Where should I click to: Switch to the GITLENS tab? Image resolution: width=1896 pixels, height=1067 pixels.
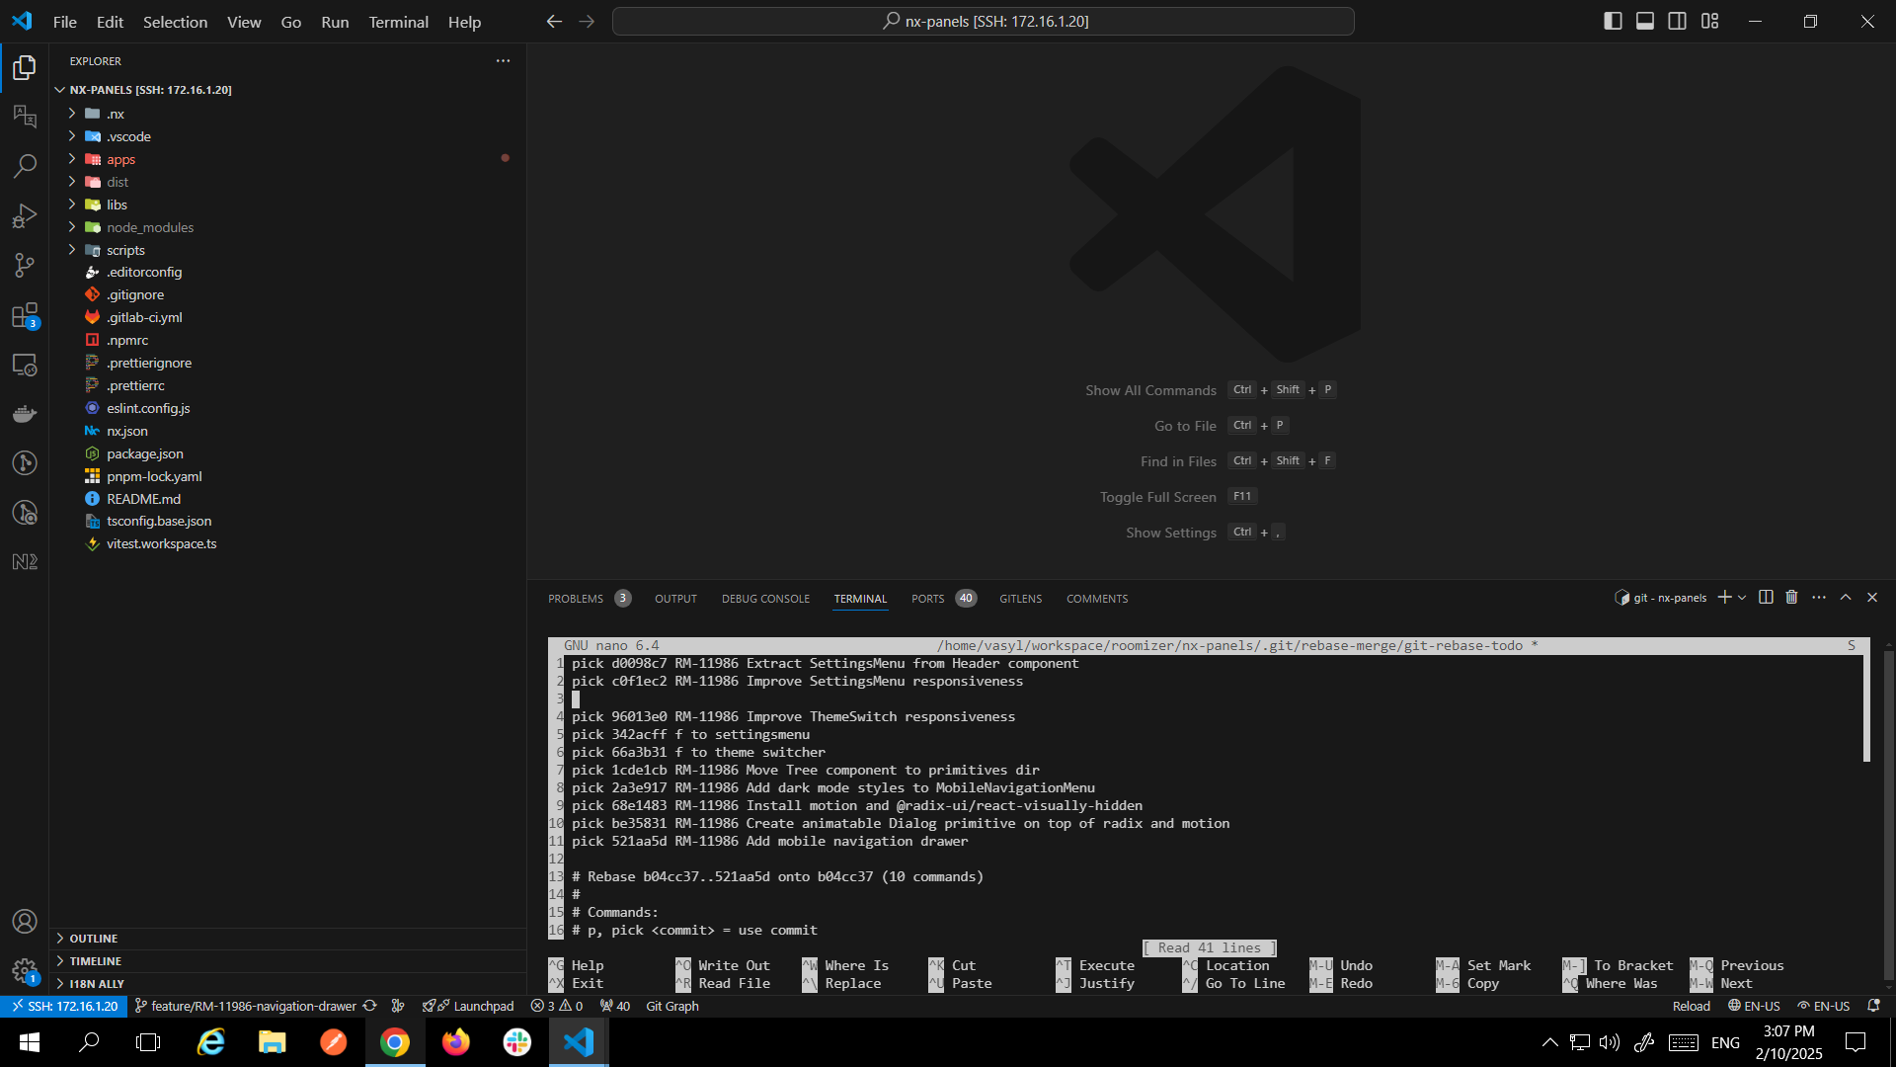pos(1020,599)
